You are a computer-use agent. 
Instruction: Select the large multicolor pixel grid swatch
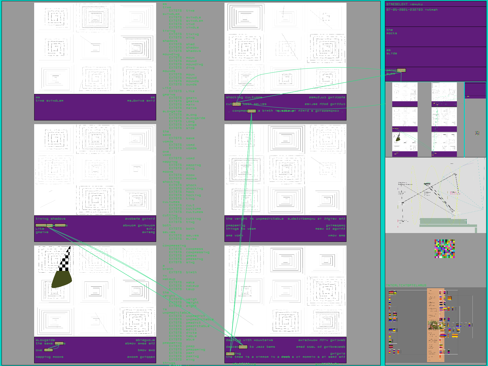(444, 249)
